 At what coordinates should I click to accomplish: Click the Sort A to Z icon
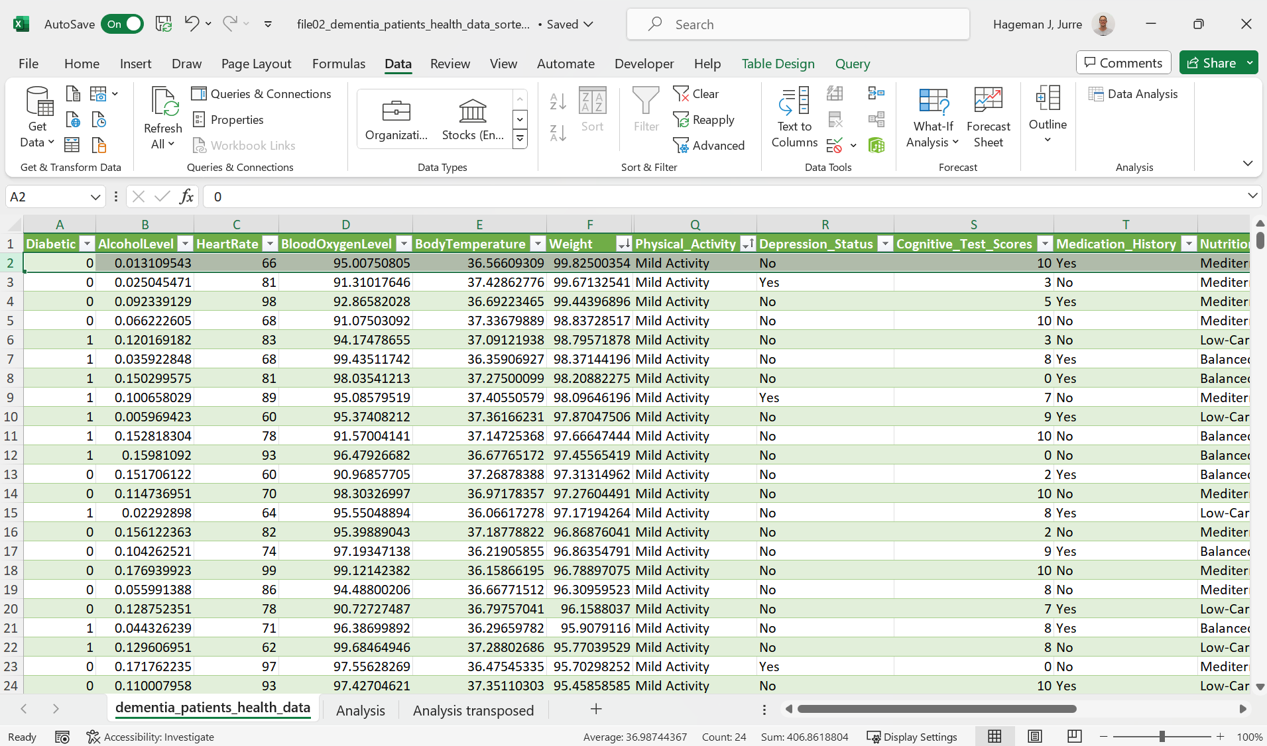558,101
